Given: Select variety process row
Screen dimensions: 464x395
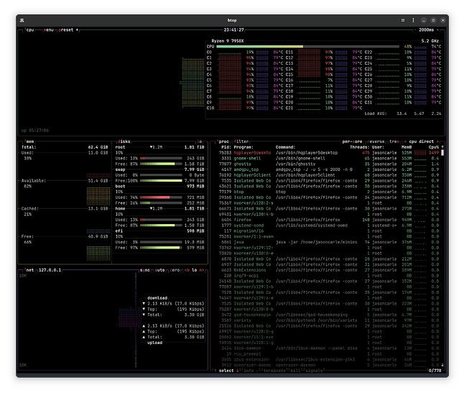Looking at the screenshot, I should click(x=328, y=320).
